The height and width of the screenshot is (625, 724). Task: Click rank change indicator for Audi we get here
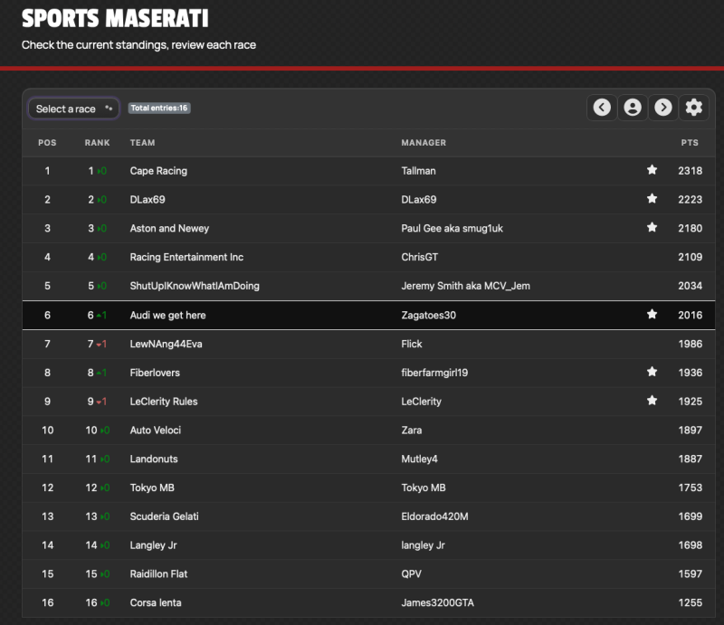pos(101,316)
